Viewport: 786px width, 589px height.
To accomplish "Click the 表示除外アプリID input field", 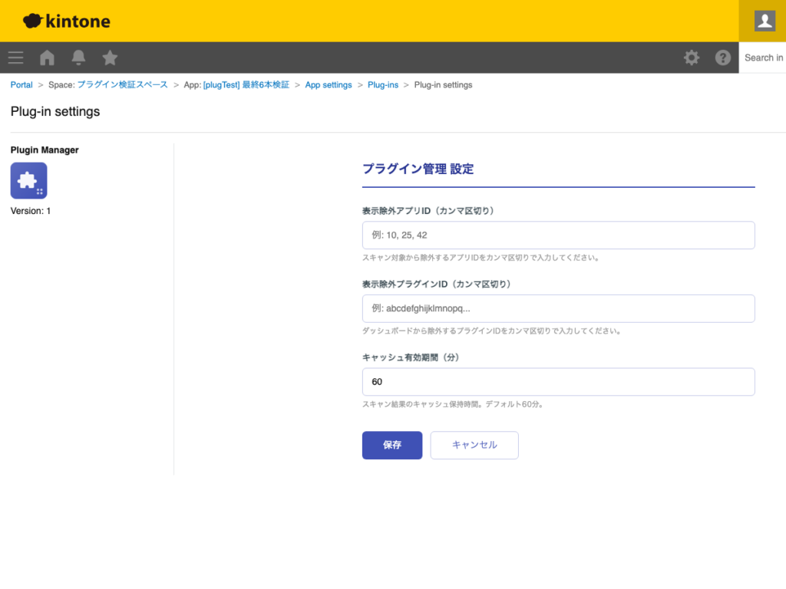I will pos(558,235).
